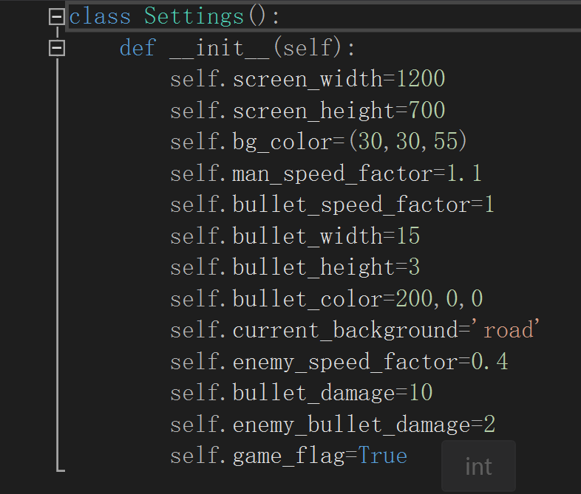Place cursor in man_speed_factor attribute
This screenshot has width=581, height=494.
[333, 174]
